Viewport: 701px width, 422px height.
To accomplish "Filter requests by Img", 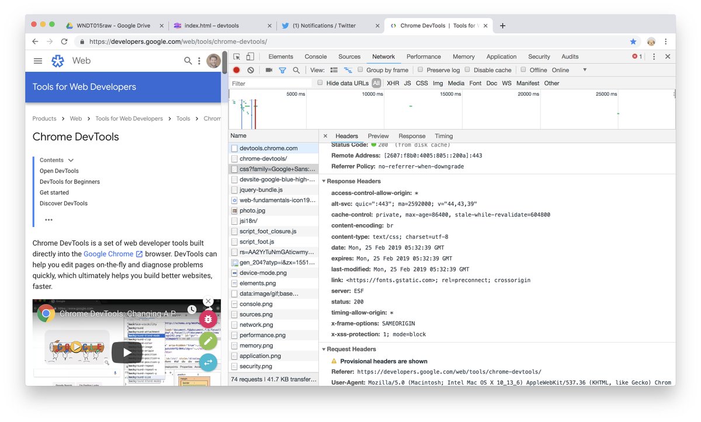I will tap(438, 83).
